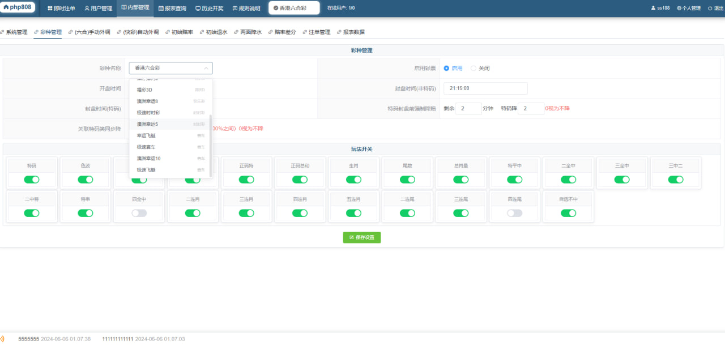Switch to the 系统管理 tab
725x345 pixels.
[16, 32]
